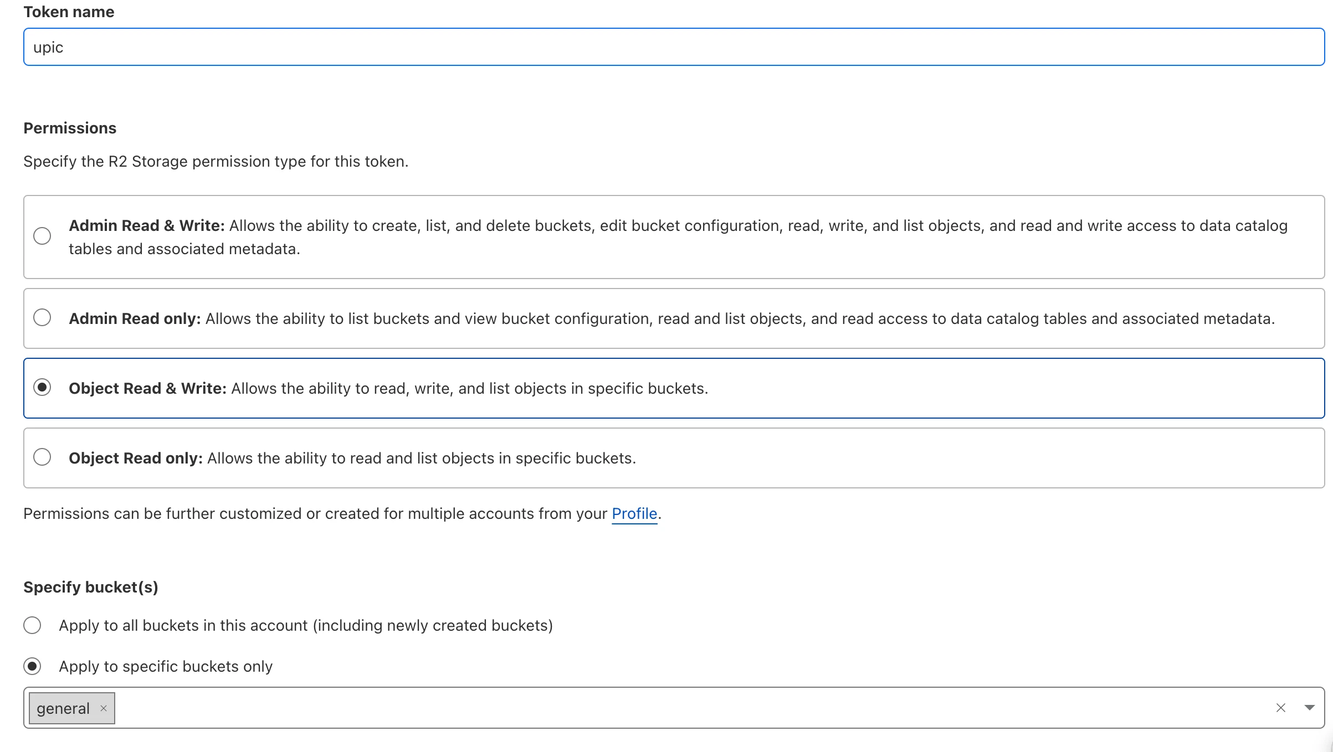Screen dimensions: 1333x752
Task: Click the 'Object Read only:' bold title
Action: coord(135,458)
